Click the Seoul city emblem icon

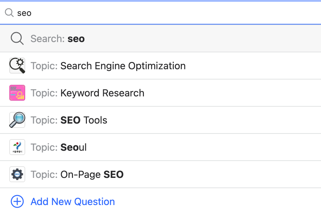tap(17, 147)
